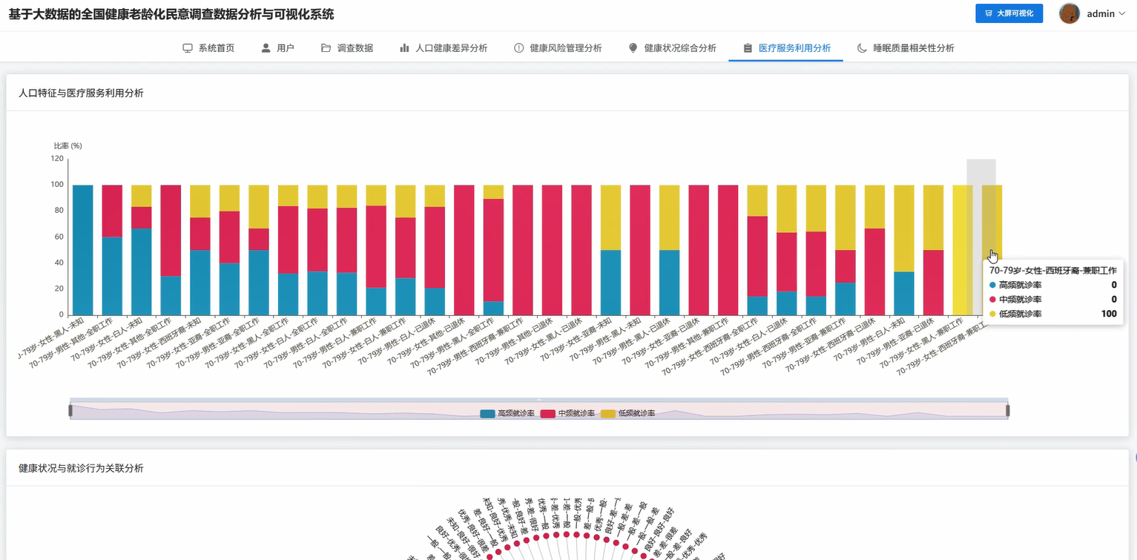Click the folder icon beside 调查数据
The height and width of the screenshot is (560, 1137).
click(326, 48)
